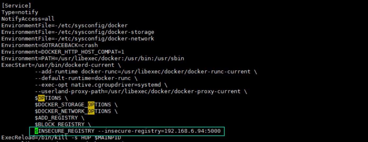Click --default-runtime=docker-runc option

[83, 78]
